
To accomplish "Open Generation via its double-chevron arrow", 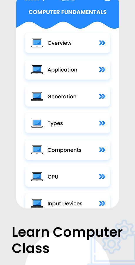I will 102,96.
